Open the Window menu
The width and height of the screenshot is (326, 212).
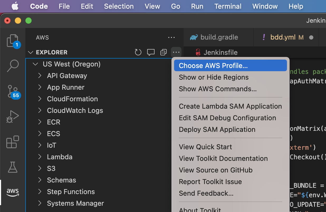265,6
